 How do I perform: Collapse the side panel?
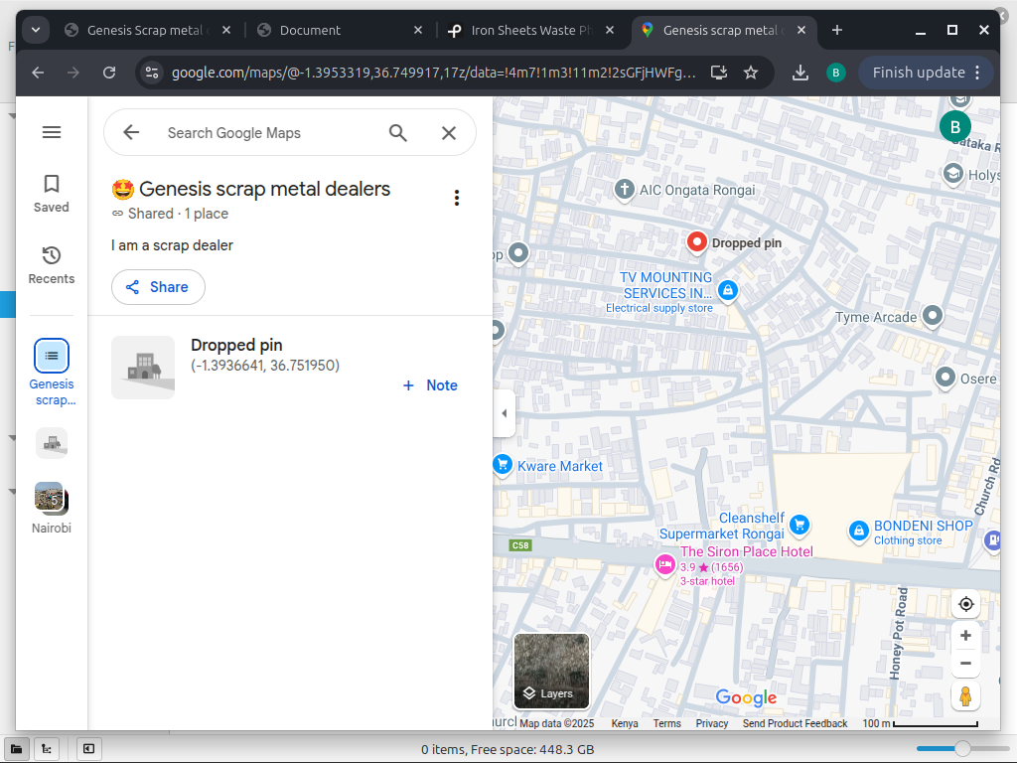504,413
